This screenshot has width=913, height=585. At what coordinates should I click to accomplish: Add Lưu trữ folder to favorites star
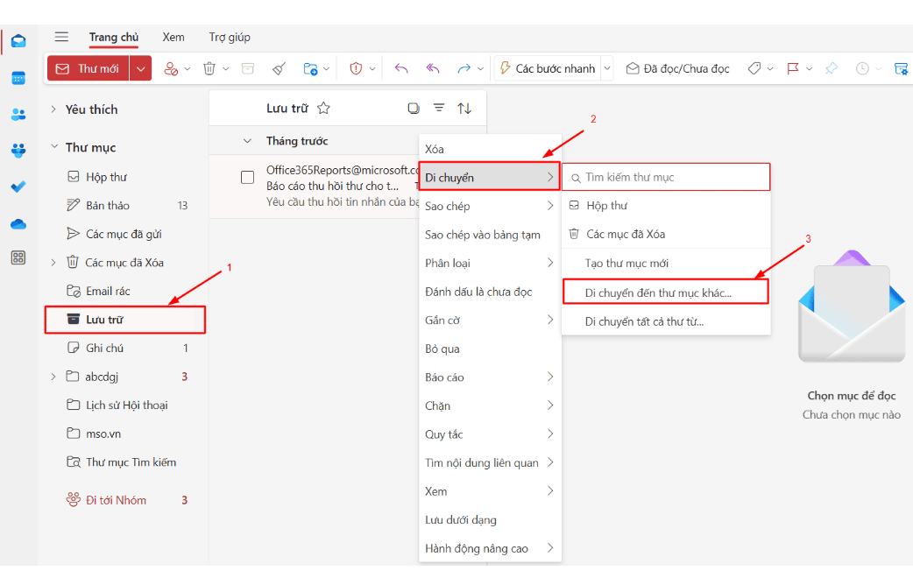323,108
